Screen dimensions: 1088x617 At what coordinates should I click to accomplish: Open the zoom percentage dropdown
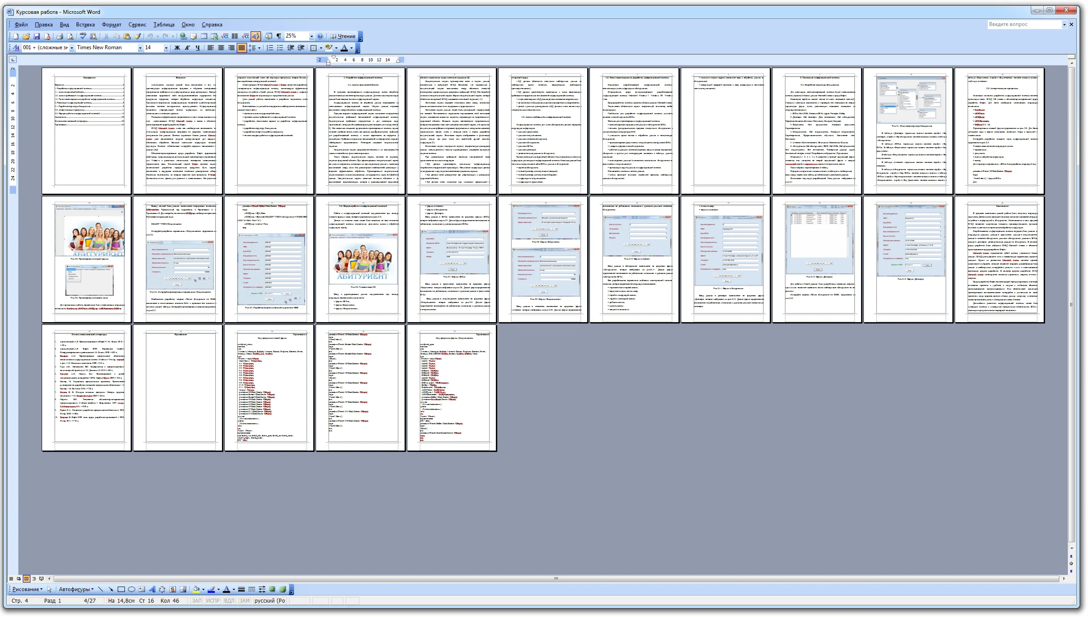point(311,36)
